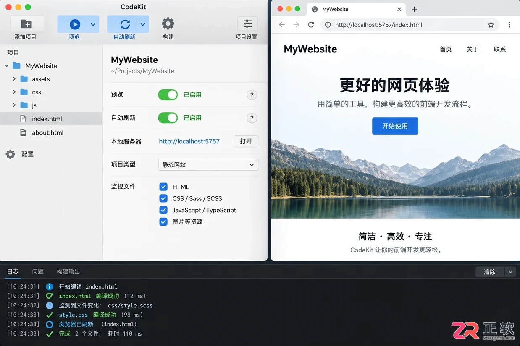Open dropdown arrow next to 清除
520x346 pixels.
coord(510,272)
